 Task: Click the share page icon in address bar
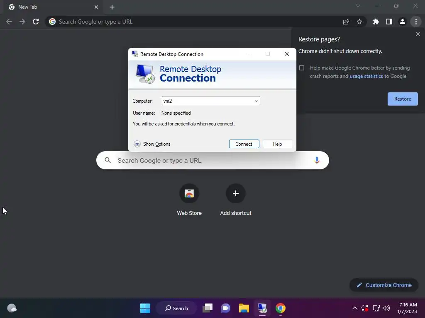[x=346, y=22]
